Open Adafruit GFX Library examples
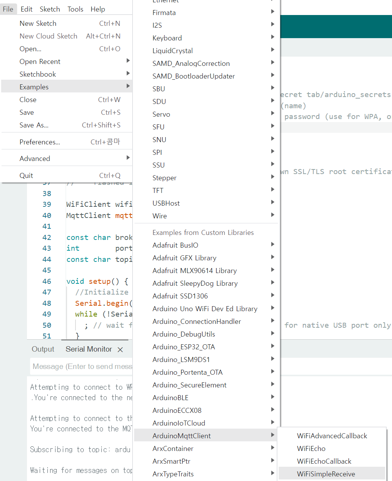 pos(206,258)
